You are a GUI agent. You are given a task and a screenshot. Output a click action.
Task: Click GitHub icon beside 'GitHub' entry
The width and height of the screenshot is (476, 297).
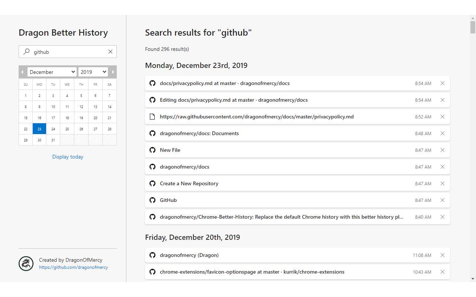(152, 200)
